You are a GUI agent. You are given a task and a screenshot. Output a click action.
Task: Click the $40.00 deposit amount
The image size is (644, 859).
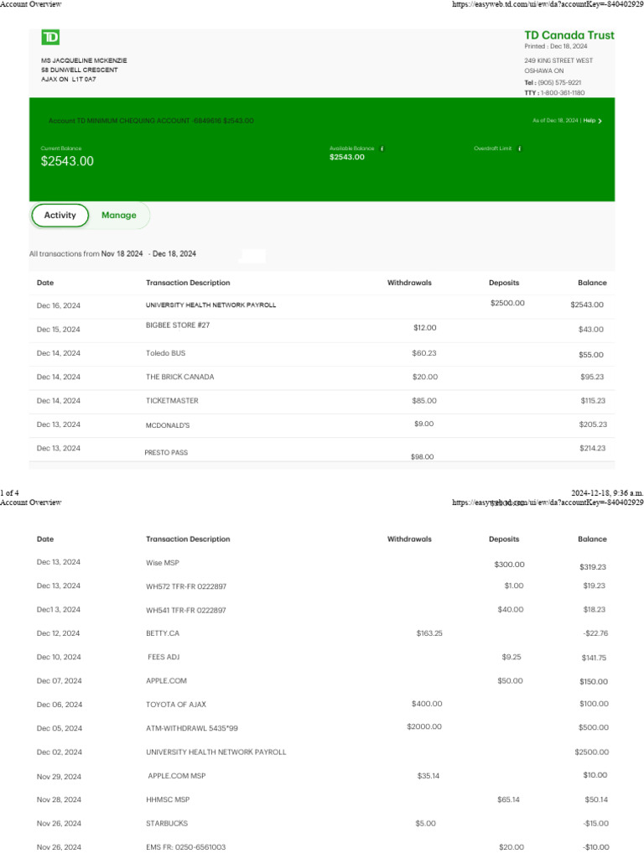click(511, 609)
